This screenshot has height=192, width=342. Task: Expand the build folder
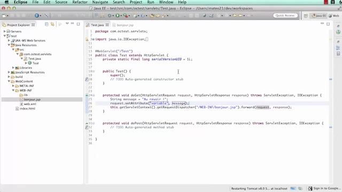(x=9, y=77)
